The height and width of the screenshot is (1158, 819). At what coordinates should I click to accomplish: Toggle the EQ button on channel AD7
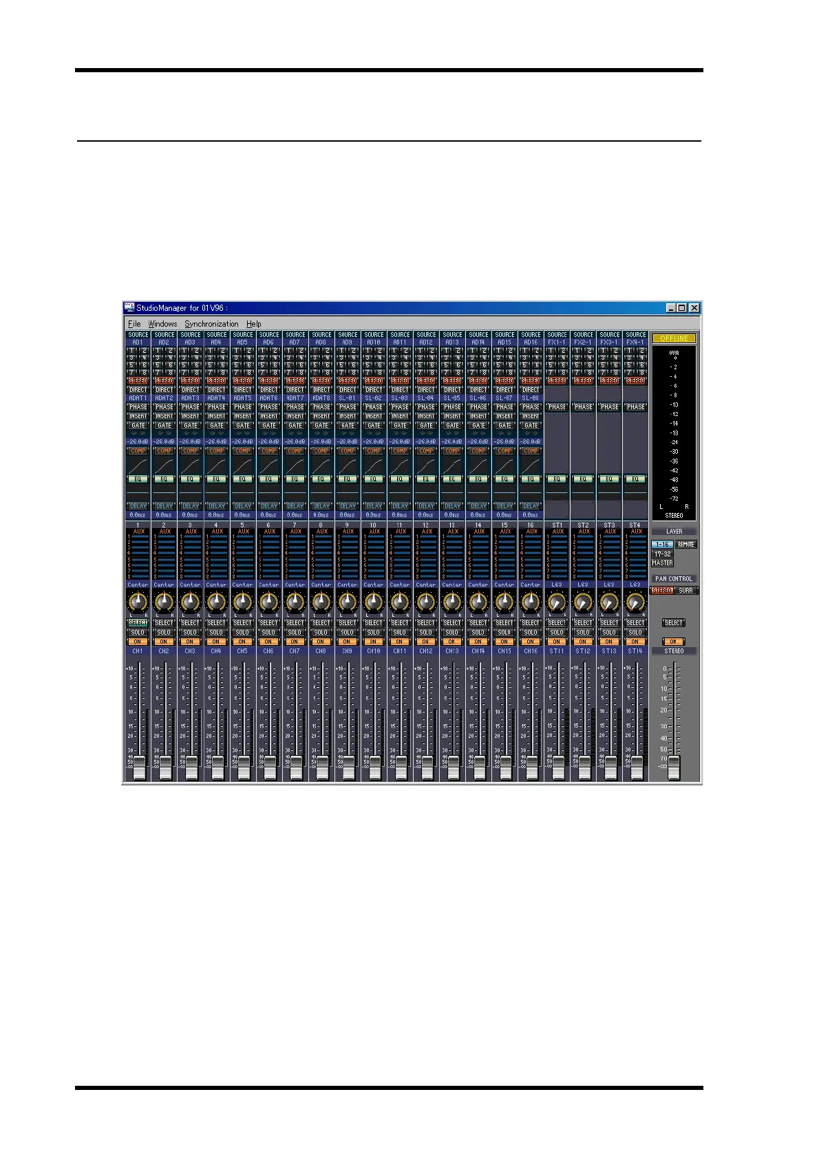tap(295, 479)
